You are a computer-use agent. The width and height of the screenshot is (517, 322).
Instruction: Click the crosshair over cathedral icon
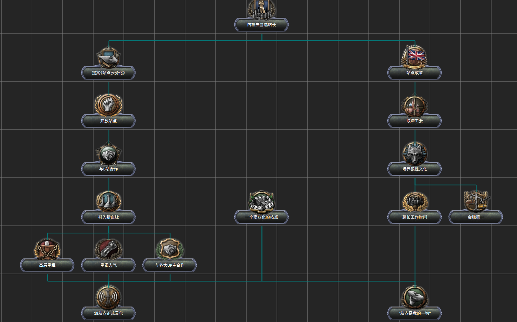[415, 105]
